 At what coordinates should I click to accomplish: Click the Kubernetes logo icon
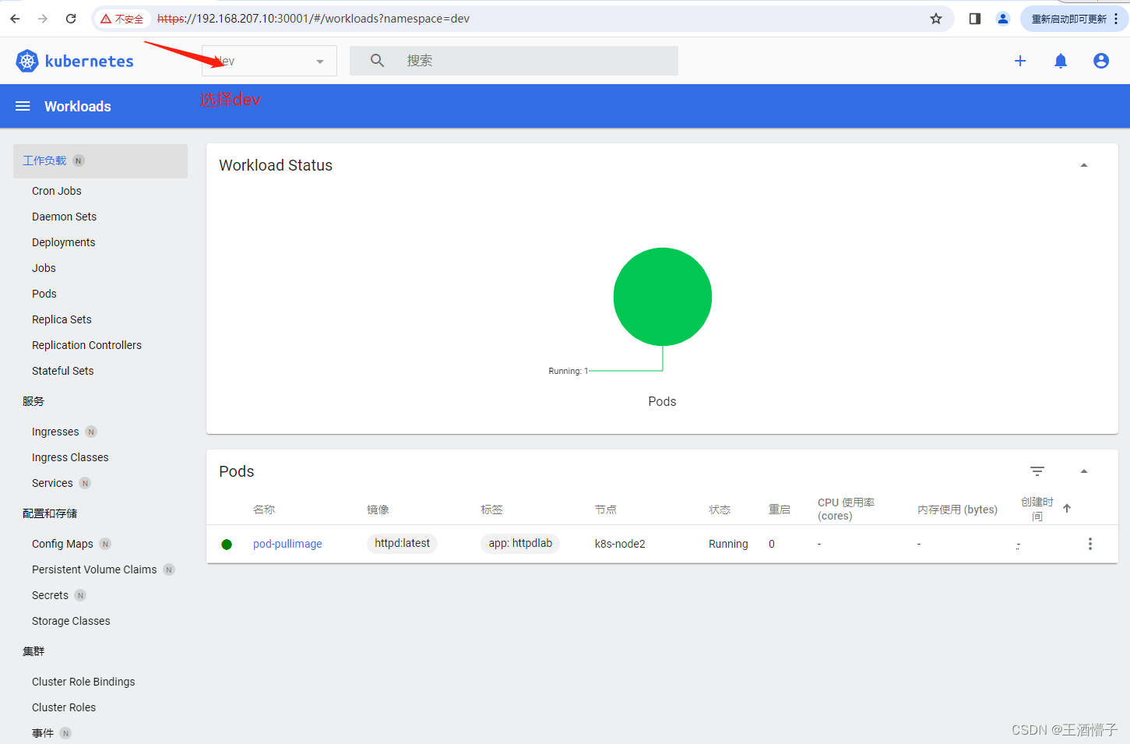point(27,61)
